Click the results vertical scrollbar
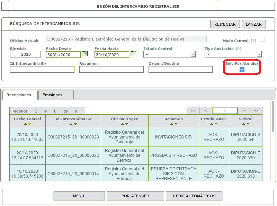 pyautogui.click(x=273, y=116)
